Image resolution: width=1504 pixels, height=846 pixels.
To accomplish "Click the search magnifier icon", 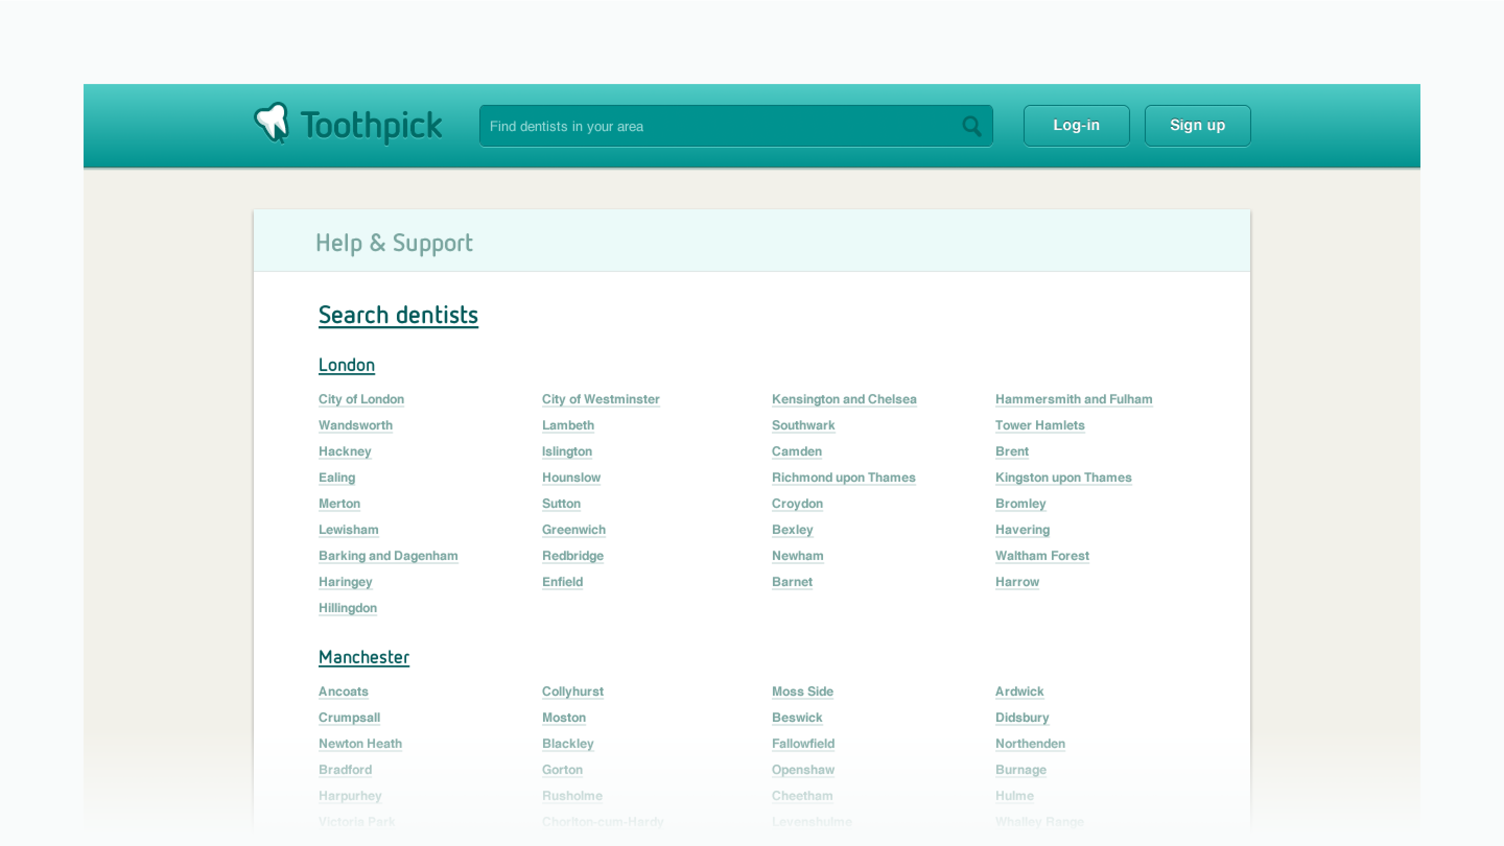I will tap(971, 126).
